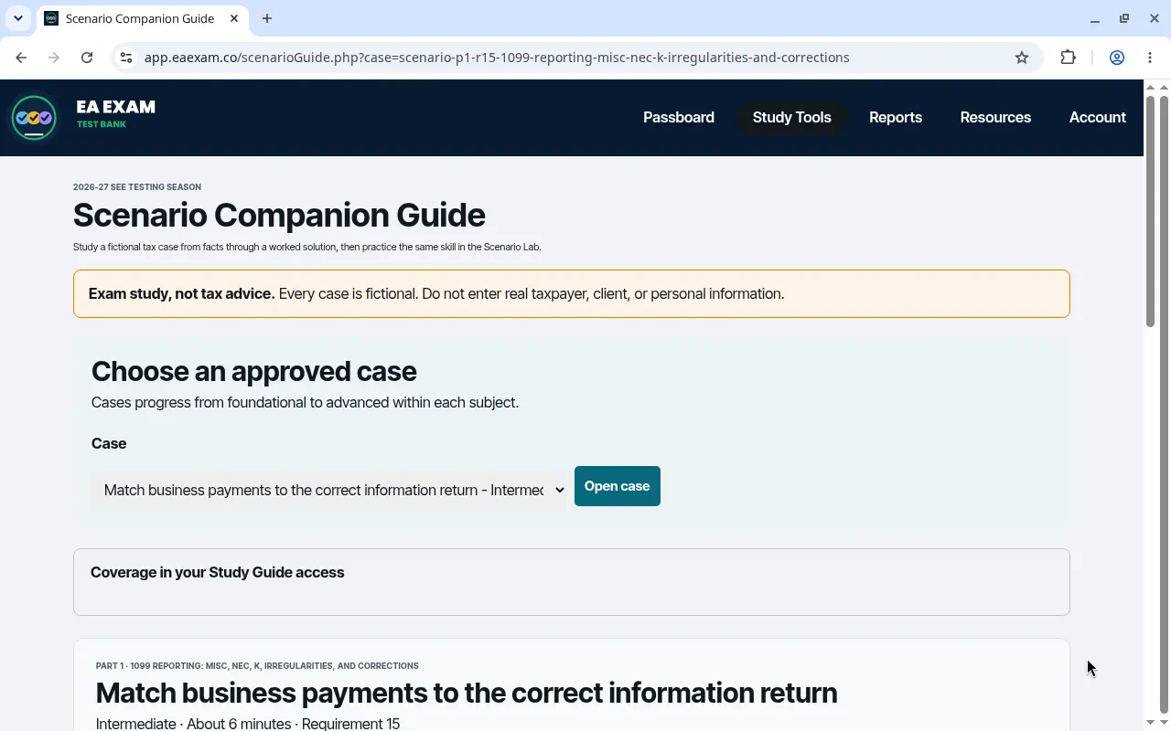Minimize the browser window
This screenshot has height=731, width=1171.
(1095, 18)
